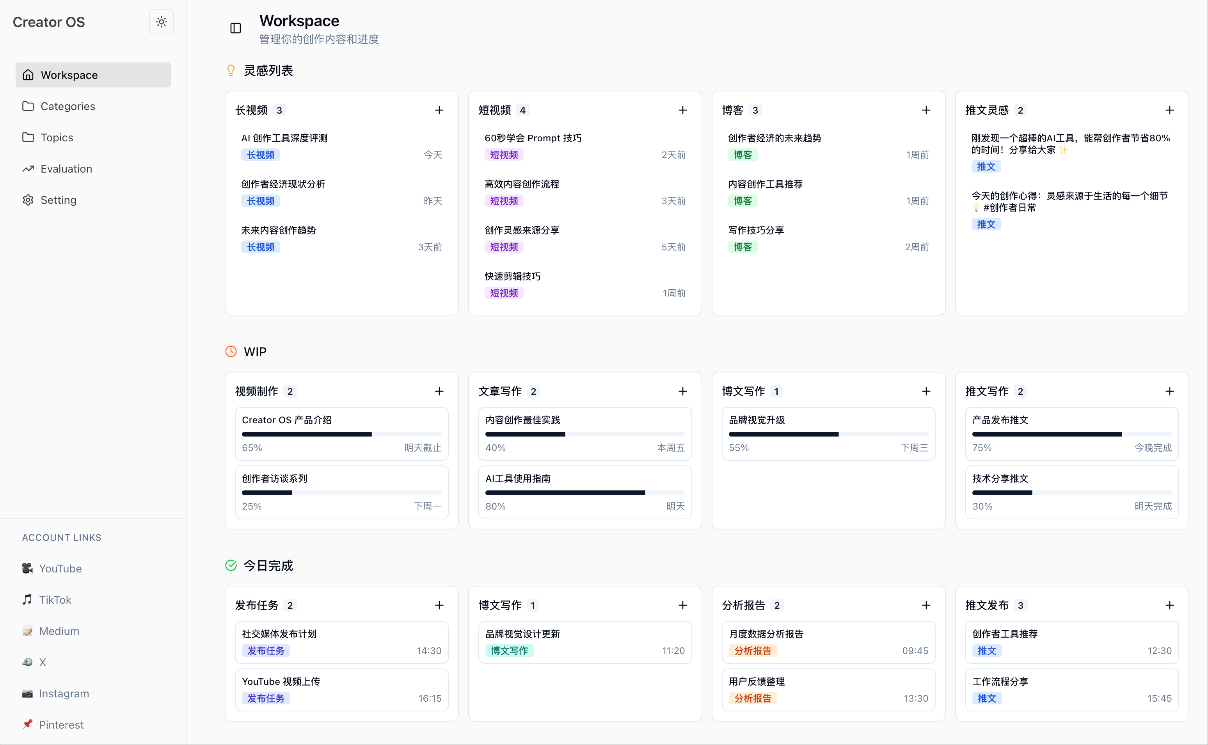This screenshot has height=745, width=1208.
Task: Add an item to WIP 博文写作 column
Action: [x=926, y=391]
